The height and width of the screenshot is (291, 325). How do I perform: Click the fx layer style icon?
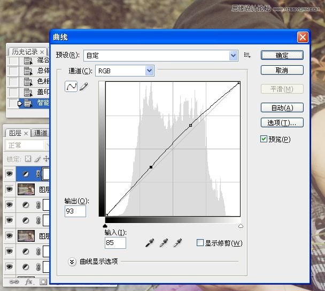click(29, 282)
